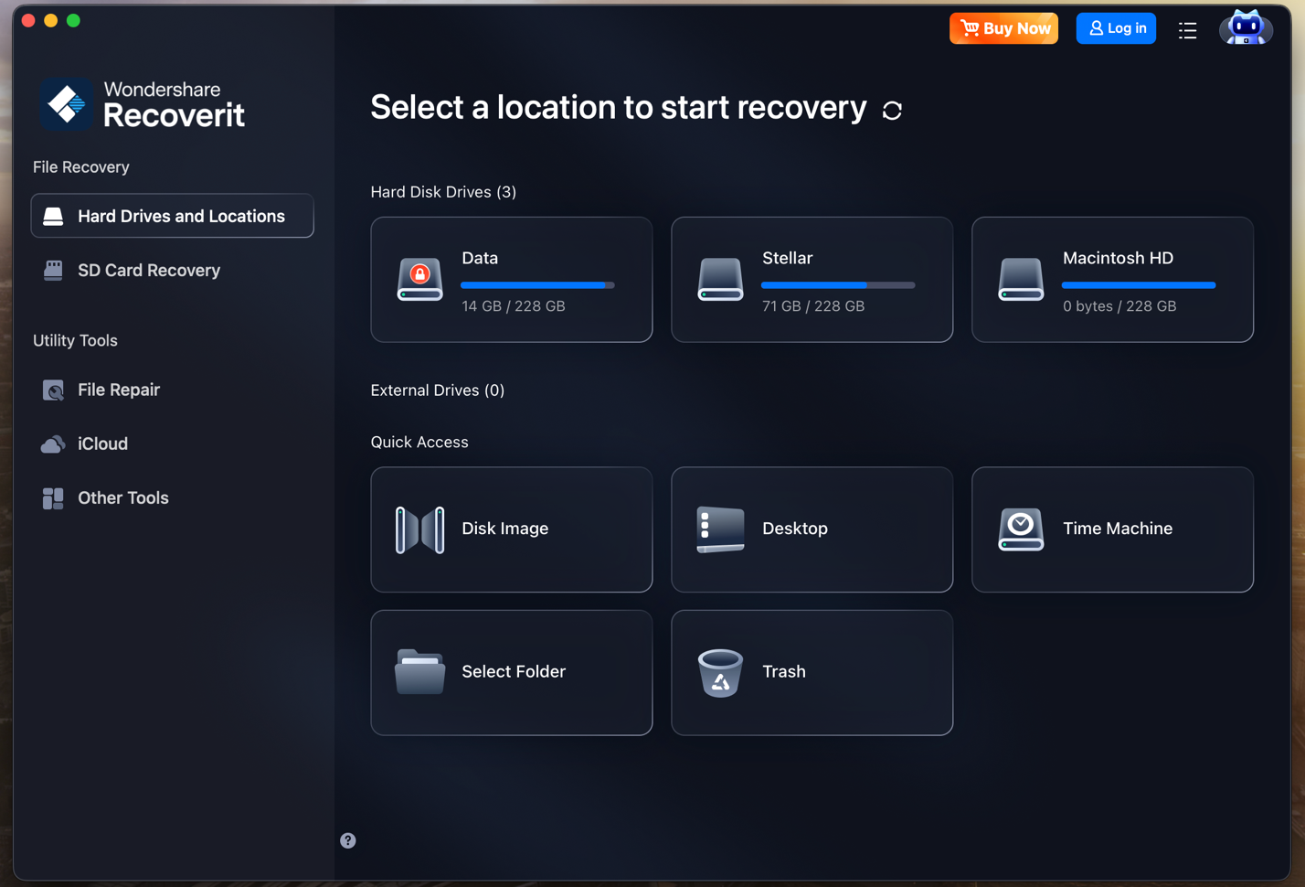1305x887 pixels.
Task: Choose the Time Machine card label
Action: [1117, 529]
